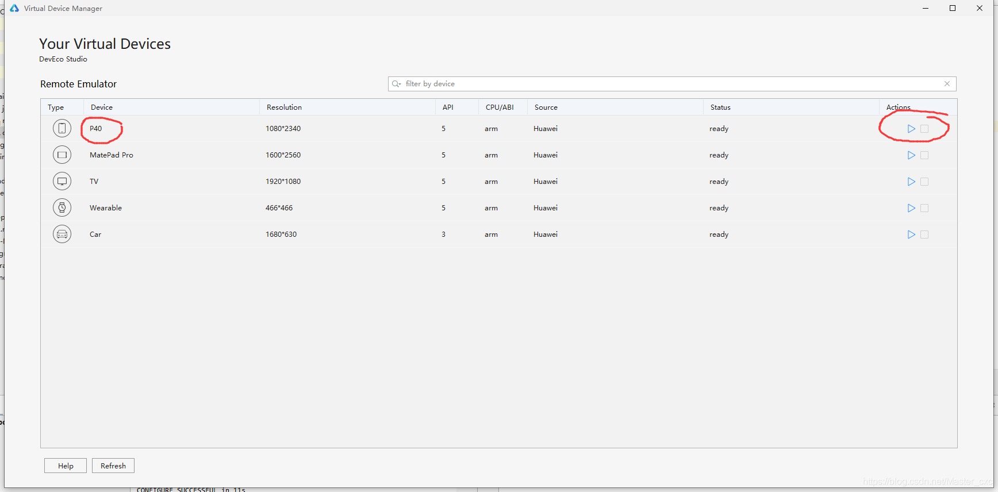Click the 1080*2340 resolution cell
998x492 pixels.
point(283,129)
